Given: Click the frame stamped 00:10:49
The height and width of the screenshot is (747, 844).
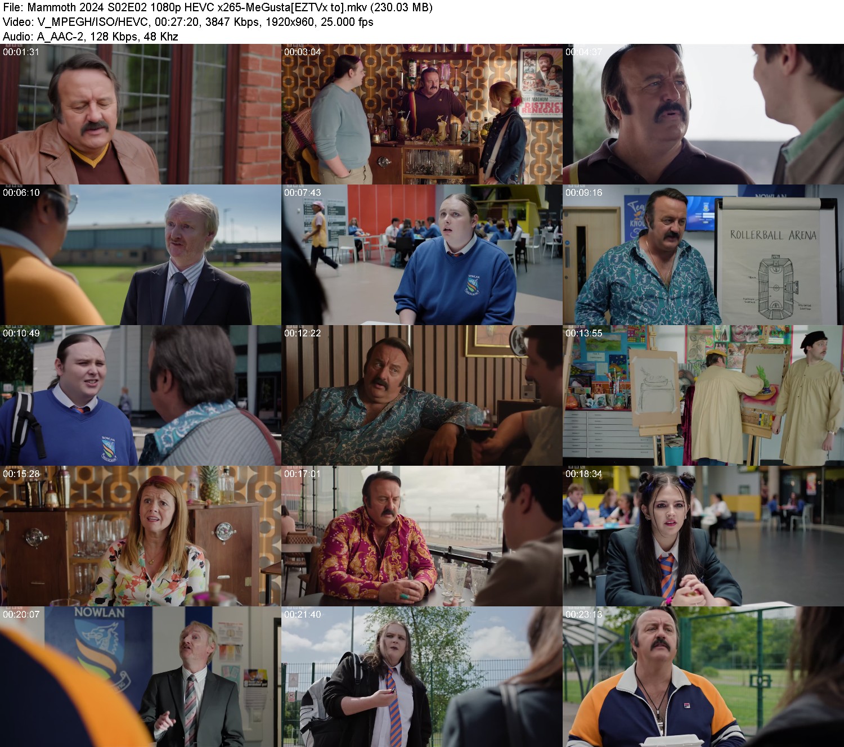Looking at the screenshot, I should pos(141,395).
